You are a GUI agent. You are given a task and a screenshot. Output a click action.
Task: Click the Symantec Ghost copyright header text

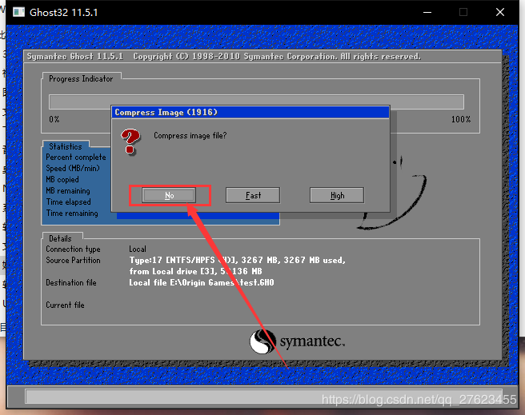click(223, 56)
